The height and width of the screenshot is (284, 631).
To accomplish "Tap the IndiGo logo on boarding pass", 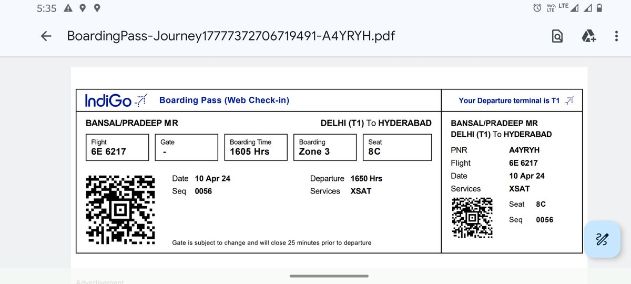I will pyautogui.click(x=116, y=100).
